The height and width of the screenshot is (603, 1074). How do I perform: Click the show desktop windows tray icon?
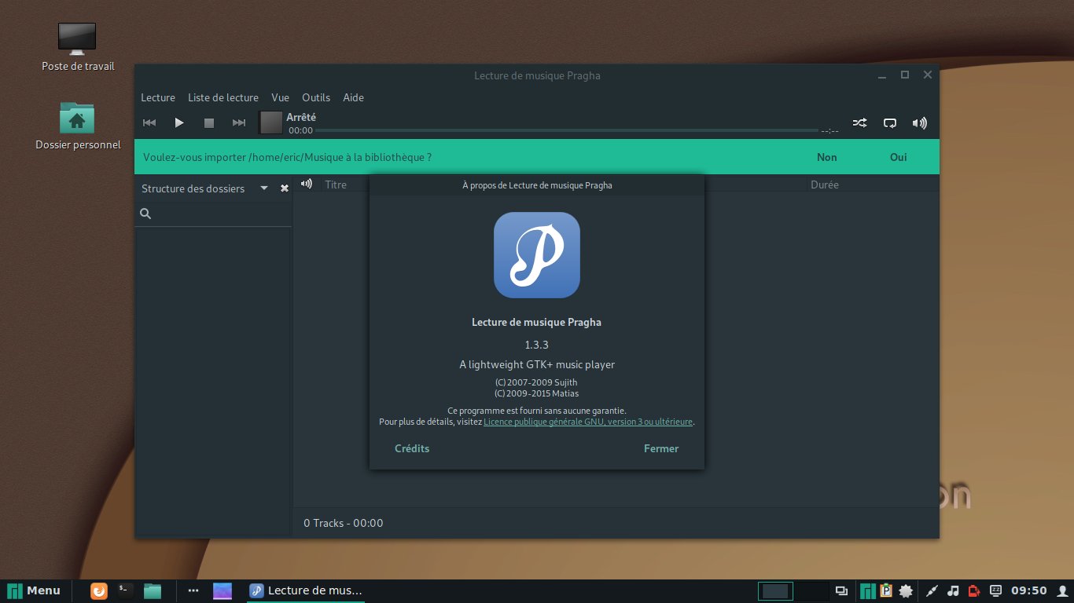pyautogui.click(x=841, y=590)
